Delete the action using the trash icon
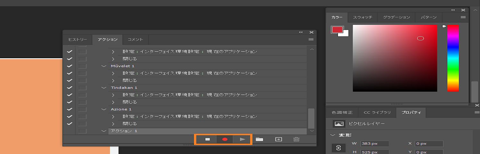This screenshot has height=154, width=480. (296, 139)
